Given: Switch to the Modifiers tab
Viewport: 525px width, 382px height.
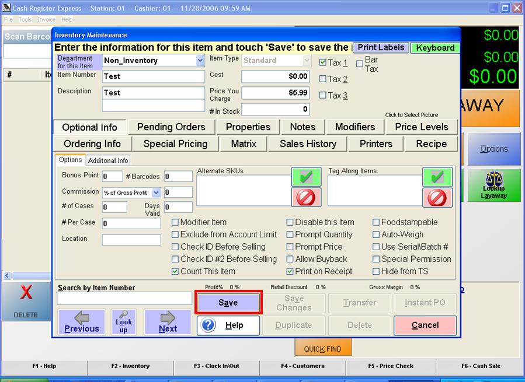Looking at the screenshot, I should click(355, 127).
